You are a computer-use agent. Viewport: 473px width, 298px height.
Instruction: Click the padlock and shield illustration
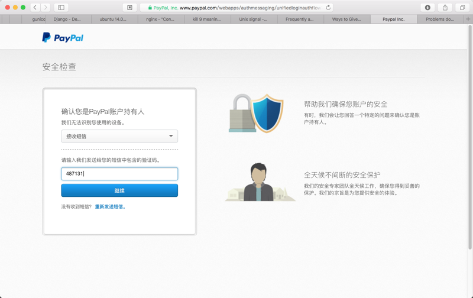pos(256,113)
